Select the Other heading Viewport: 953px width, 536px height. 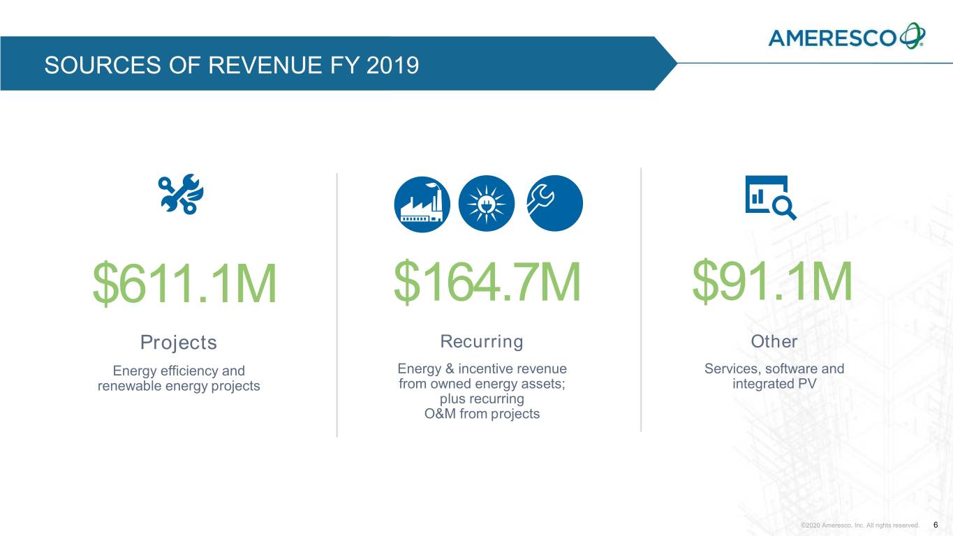click(774, 341)
